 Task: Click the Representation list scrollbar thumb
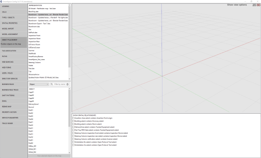click(69, 37)
